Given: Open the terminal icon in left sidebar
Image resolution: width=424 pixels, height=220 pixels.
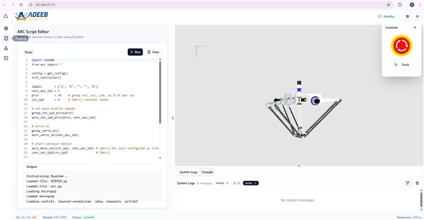Looking at the screenshot, I should coord(6,58).
